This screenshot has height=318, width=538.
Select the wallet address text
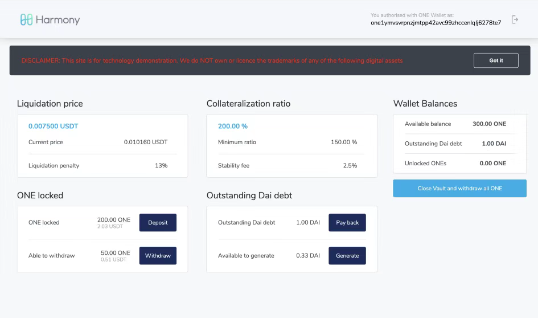pyautogui.click(x=436, y=23)
